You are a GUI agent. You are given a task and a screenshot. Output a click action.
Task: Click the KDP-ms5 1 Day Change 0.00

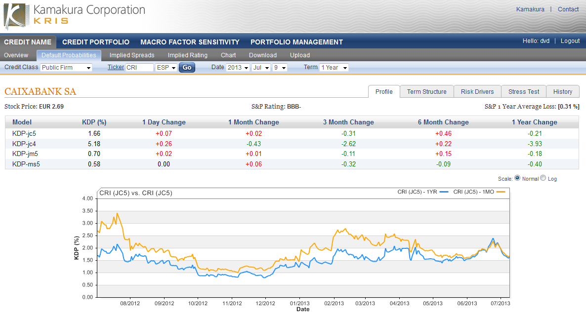164,164
